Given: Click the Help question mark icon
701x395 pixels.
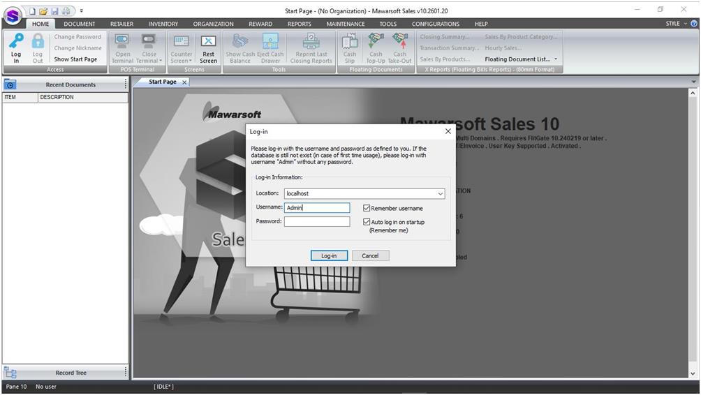Looking at the screenshot, I should pyautogui.click(x=693, y=24).
